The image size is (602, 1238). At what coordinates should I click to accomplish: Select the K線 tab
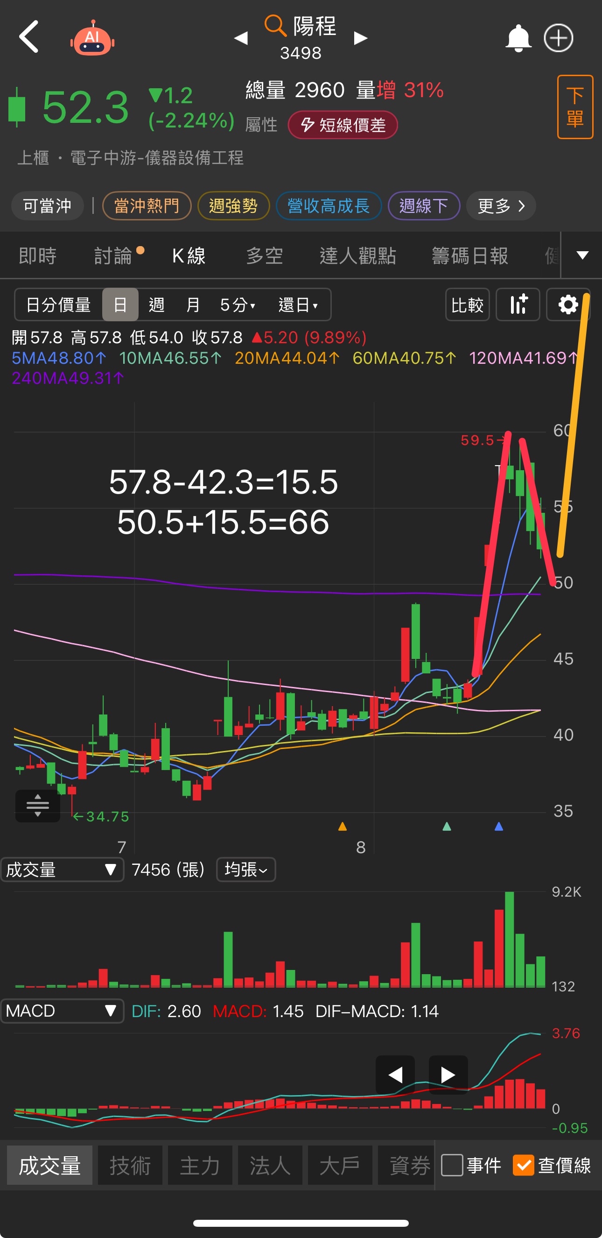click(189, 255)
